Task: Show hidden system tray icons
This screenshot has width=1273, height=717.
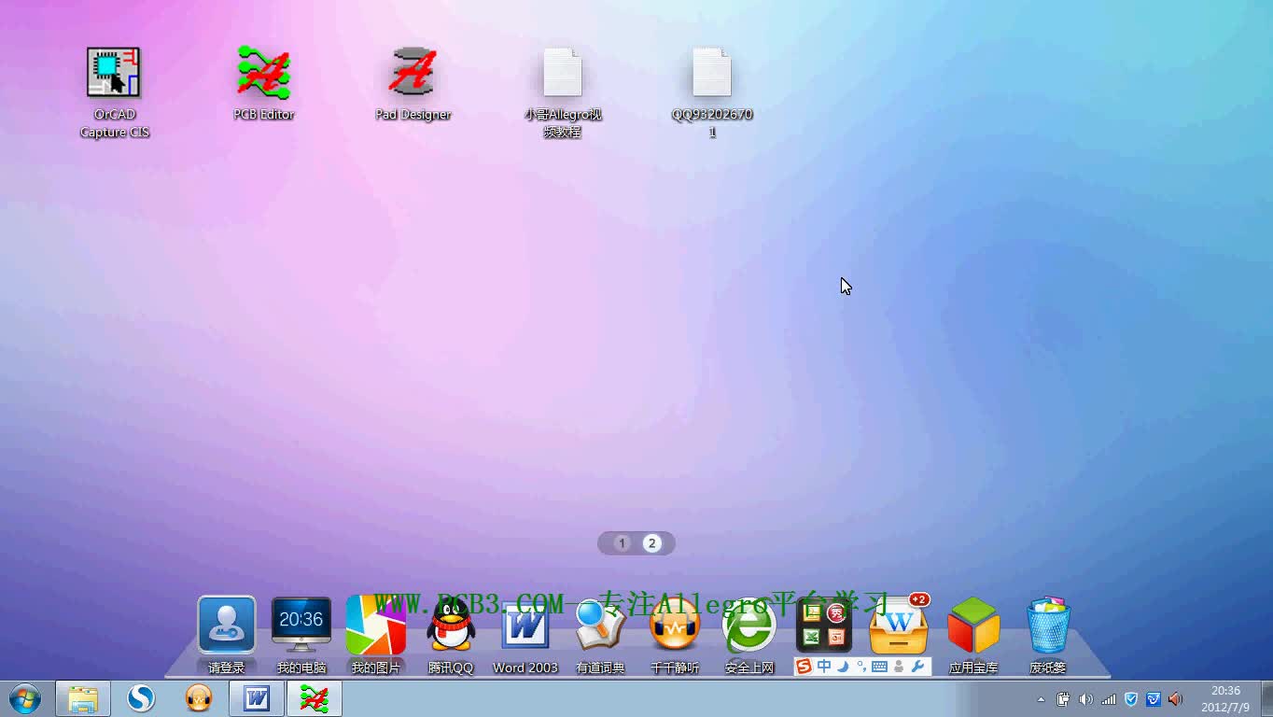Action: 1042,699
